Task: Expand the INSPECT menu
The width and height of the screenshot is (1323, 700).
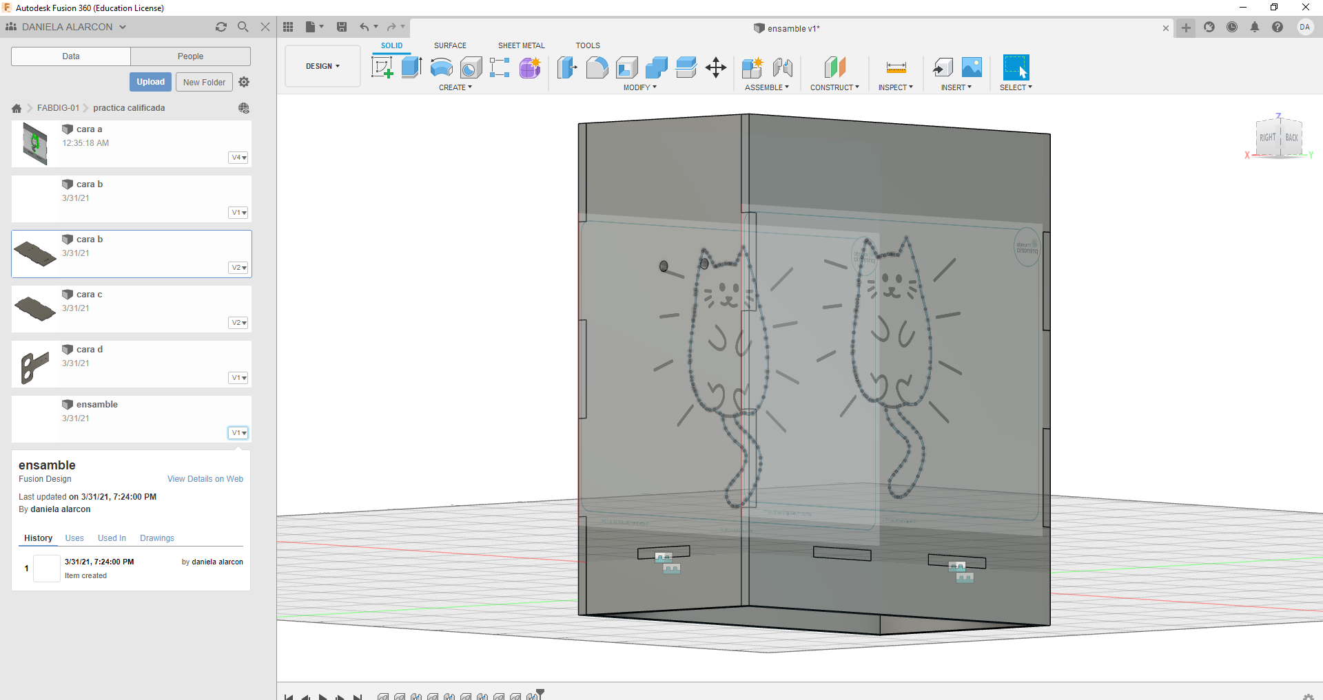Action: pos(896,87)
